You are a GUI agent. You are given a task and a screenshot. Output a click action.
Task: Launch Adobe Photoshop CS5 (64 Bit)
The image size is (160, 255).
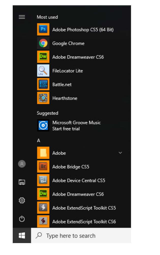point(83,30)
